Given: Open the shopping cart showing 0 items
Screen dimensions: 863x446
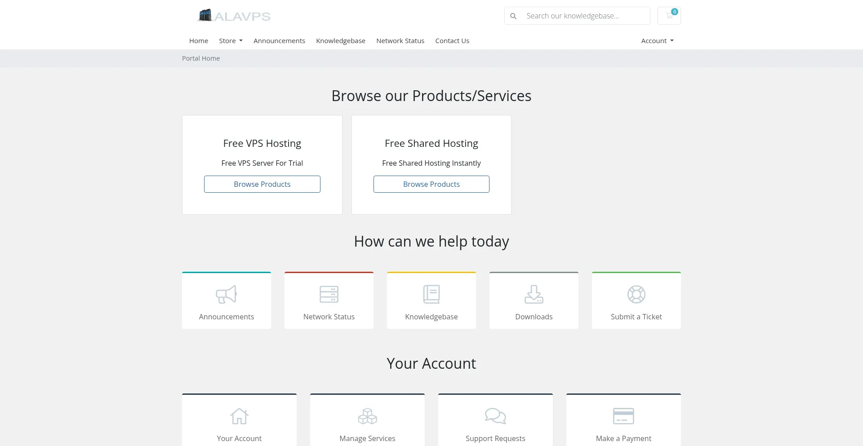Looking at the screenshot, I should coord(669,15).
